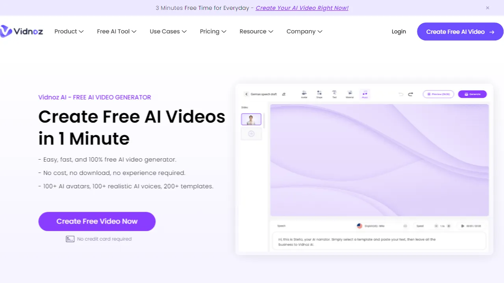
Task: Click the video canvas in the editor
Action: pos(380,160)
